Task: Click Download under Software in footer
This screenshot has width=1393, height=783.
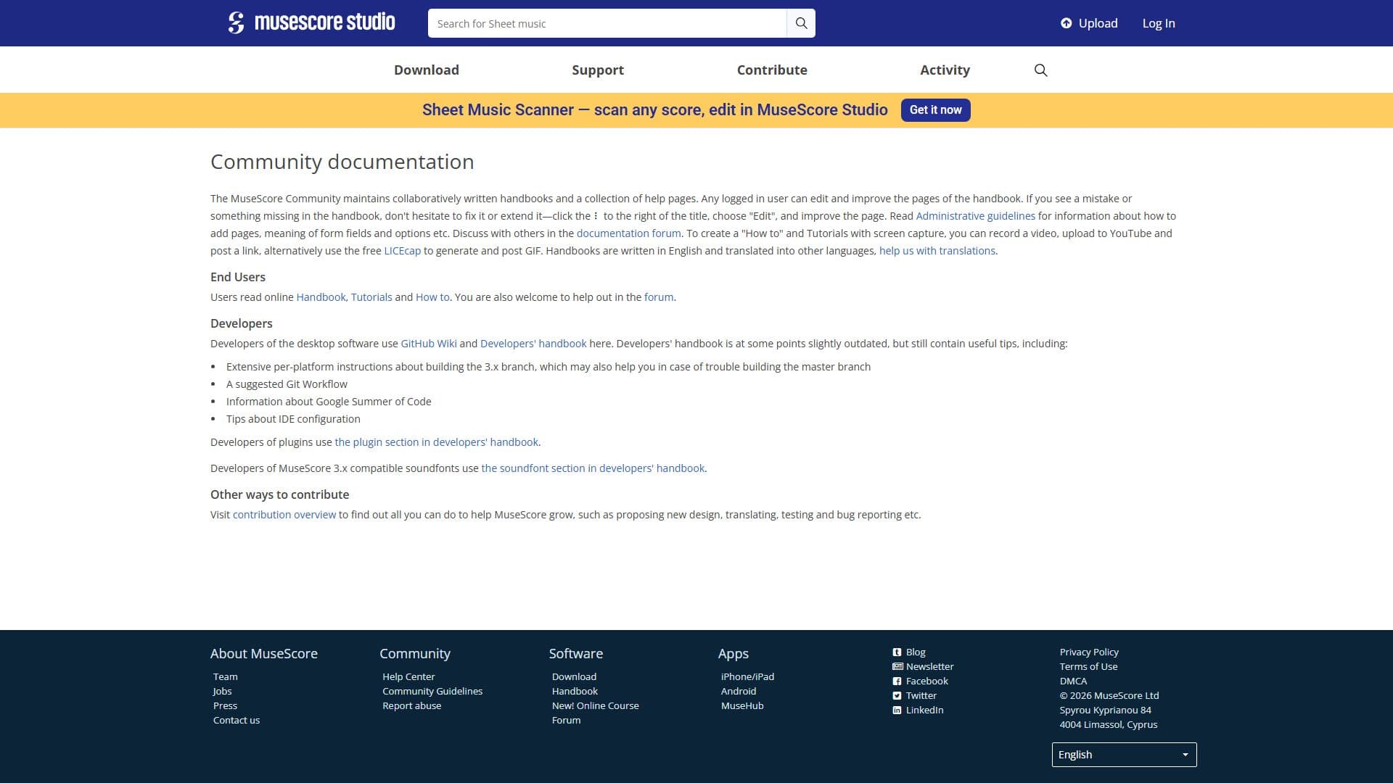Action: tap(574, 676)
